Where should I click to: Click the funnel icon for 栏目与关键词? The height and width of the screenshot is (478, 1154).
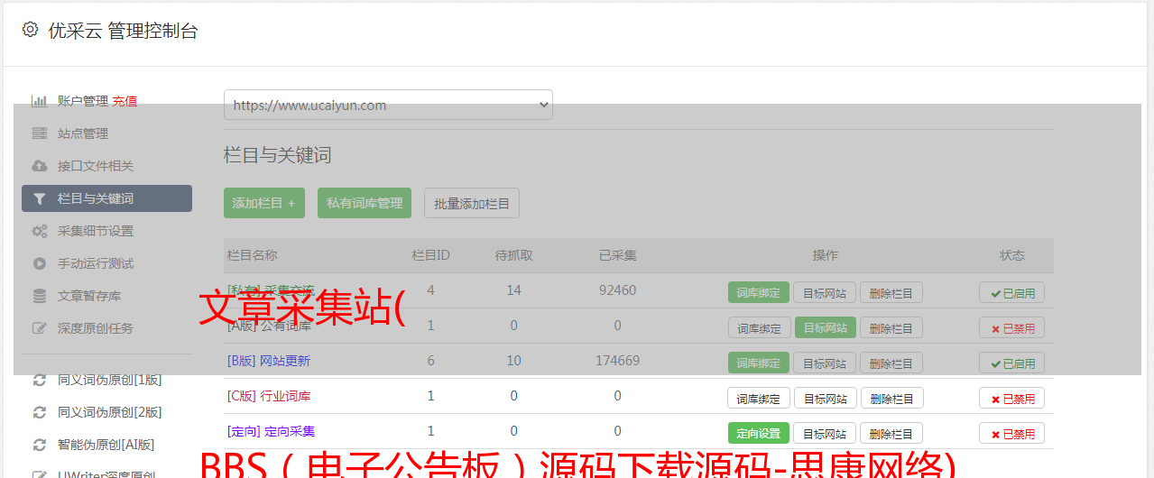point(39,198)
